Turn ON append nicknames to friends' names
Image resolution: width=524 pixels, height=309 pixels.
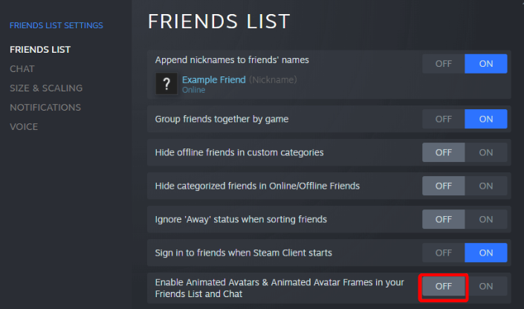tap(486, 64)
